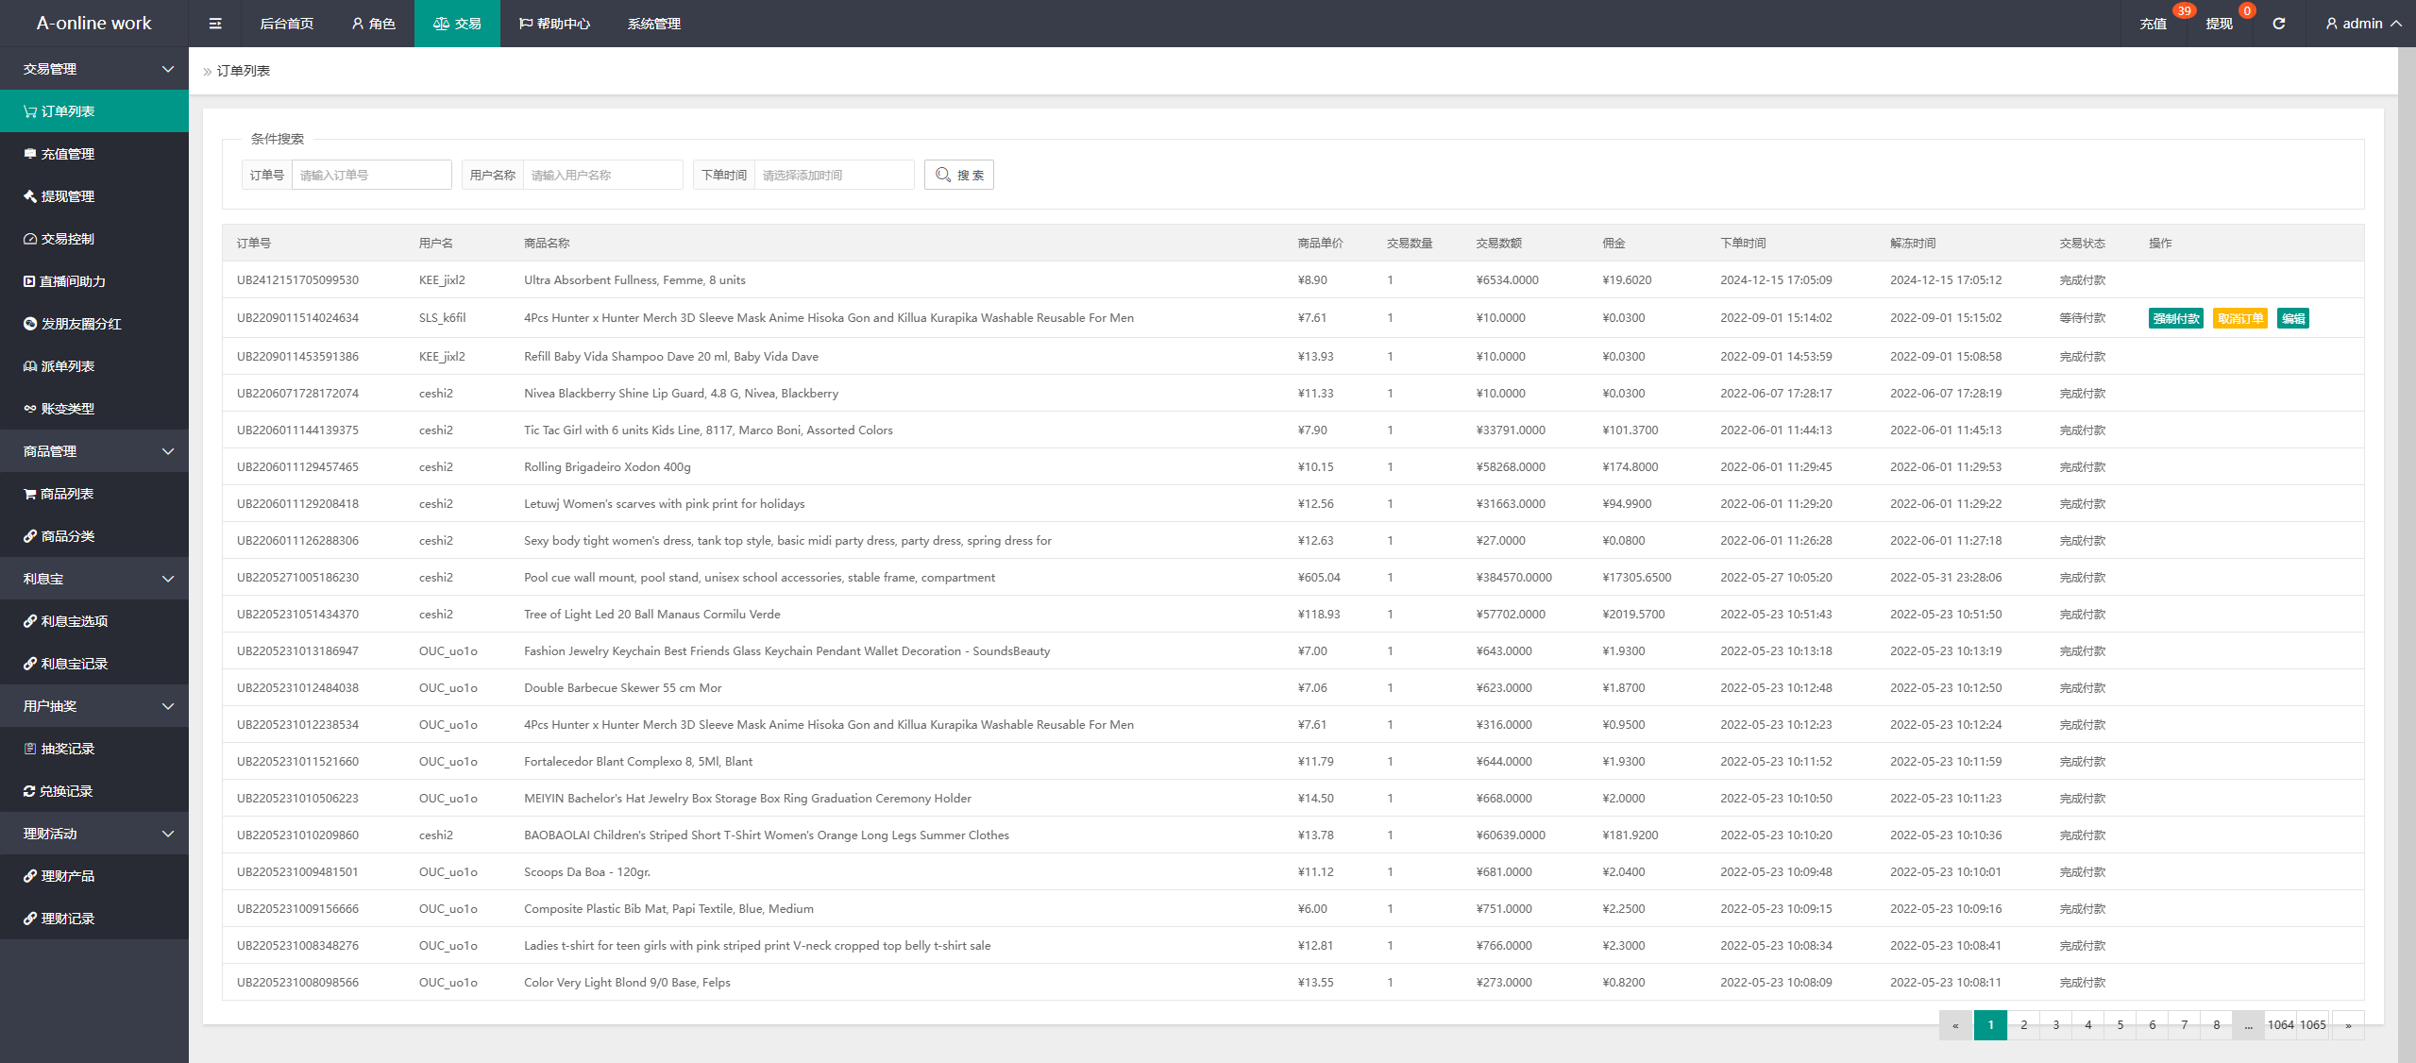This screenshot has height=1063, width=2416.
Task: Go to page 2 of orders
Action: tap(2023, 1024)
